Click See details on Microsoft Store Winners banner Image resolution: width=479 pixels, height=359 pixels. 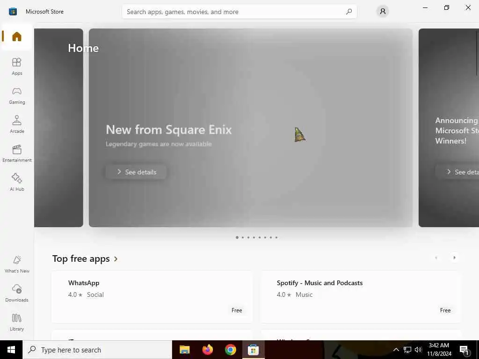click(457, 172)
